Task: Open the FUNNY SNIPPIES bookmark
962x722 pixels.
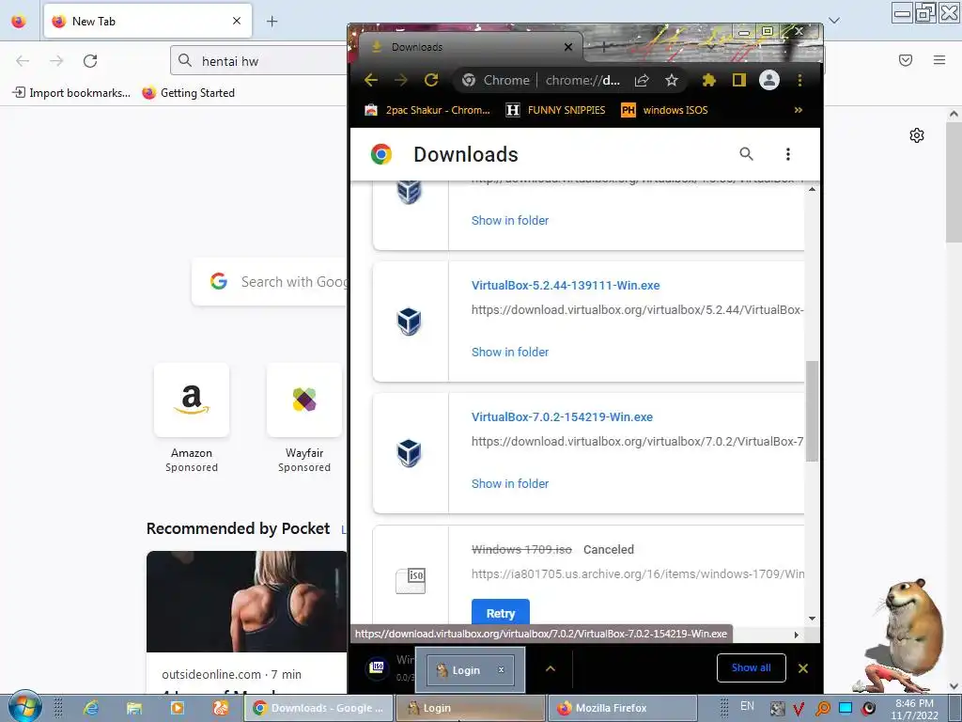Action: [x=556, y=110]
